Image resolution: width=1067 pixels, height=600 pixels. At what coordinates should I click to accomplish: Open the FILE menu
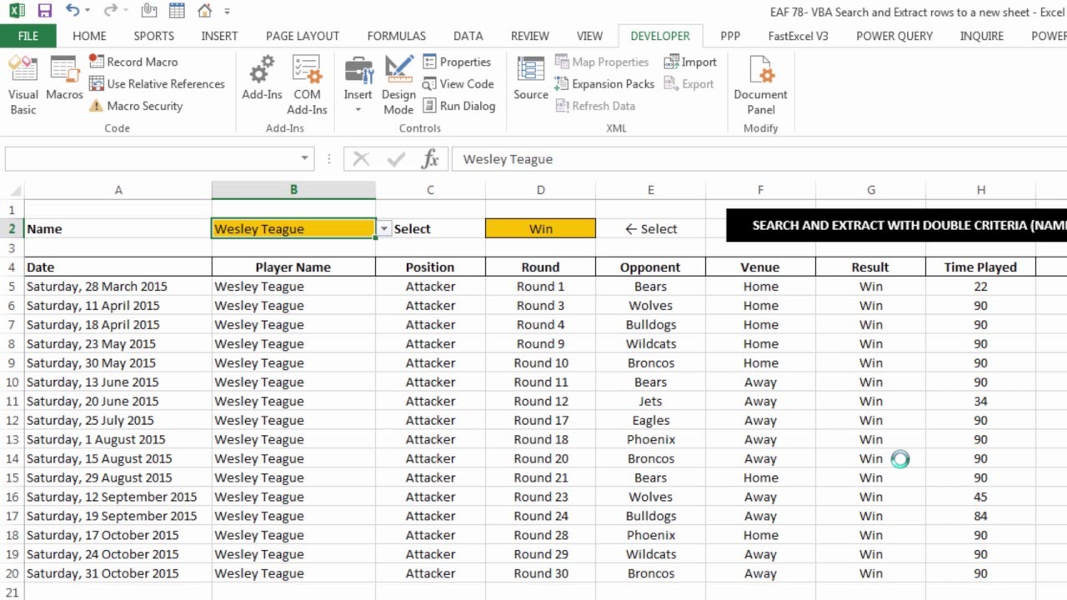point(28,36)
